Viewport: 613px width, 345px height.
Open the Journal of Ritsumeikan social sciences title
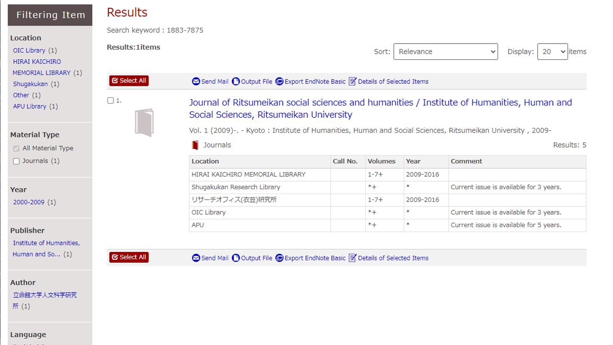(x=380, y=108)
